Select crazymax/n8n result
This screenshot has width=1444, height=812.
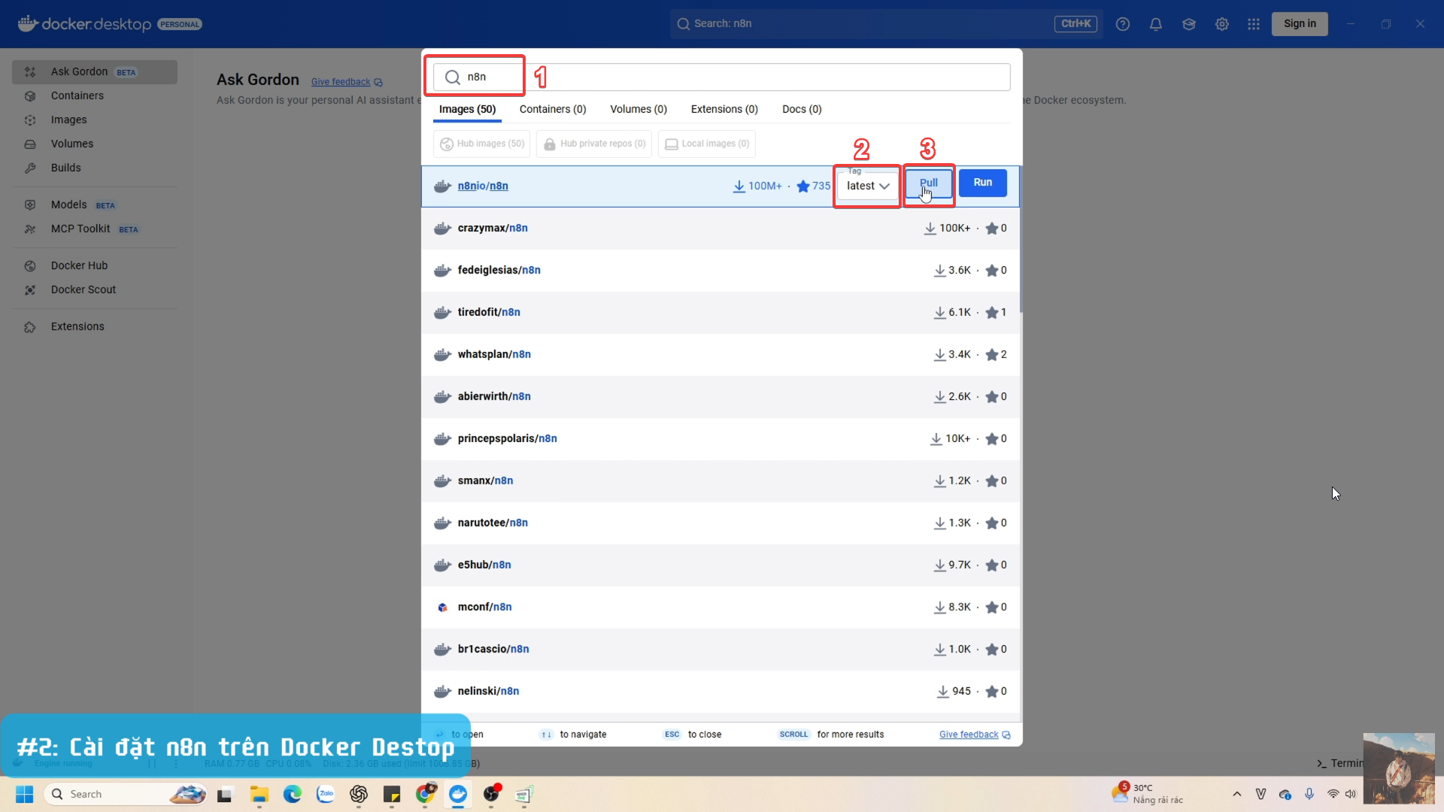click(720, 228)
